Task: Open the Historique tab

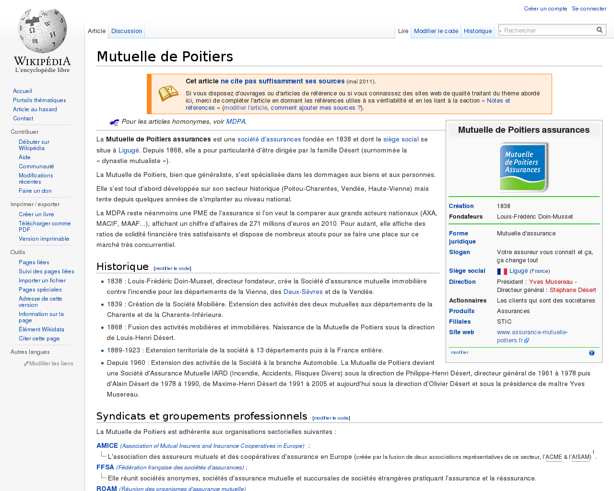Action: point(478,31)
